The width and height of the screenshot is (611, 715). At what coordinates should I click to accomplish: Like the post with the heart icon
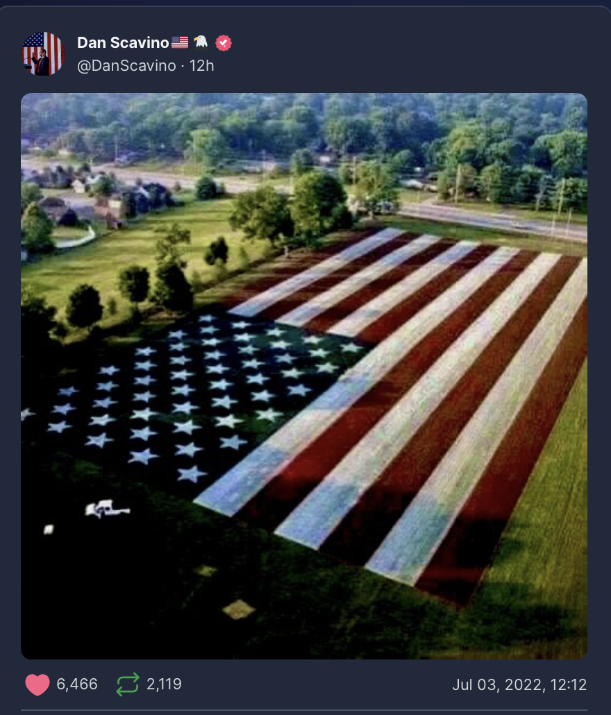click(x=37, y=684)
